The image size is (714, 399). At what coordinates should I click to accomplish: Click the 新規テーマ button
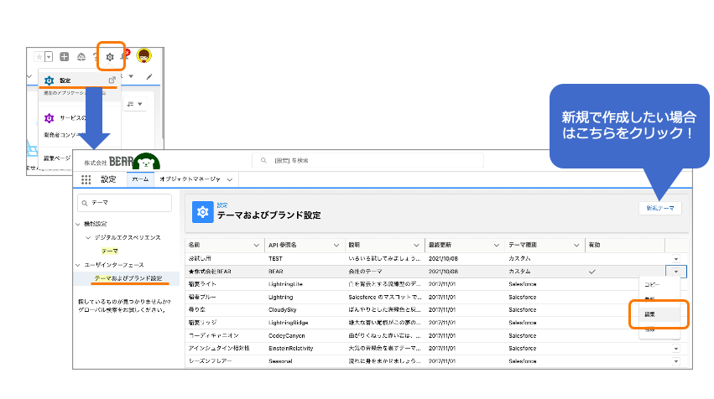[x=659, y=209]
